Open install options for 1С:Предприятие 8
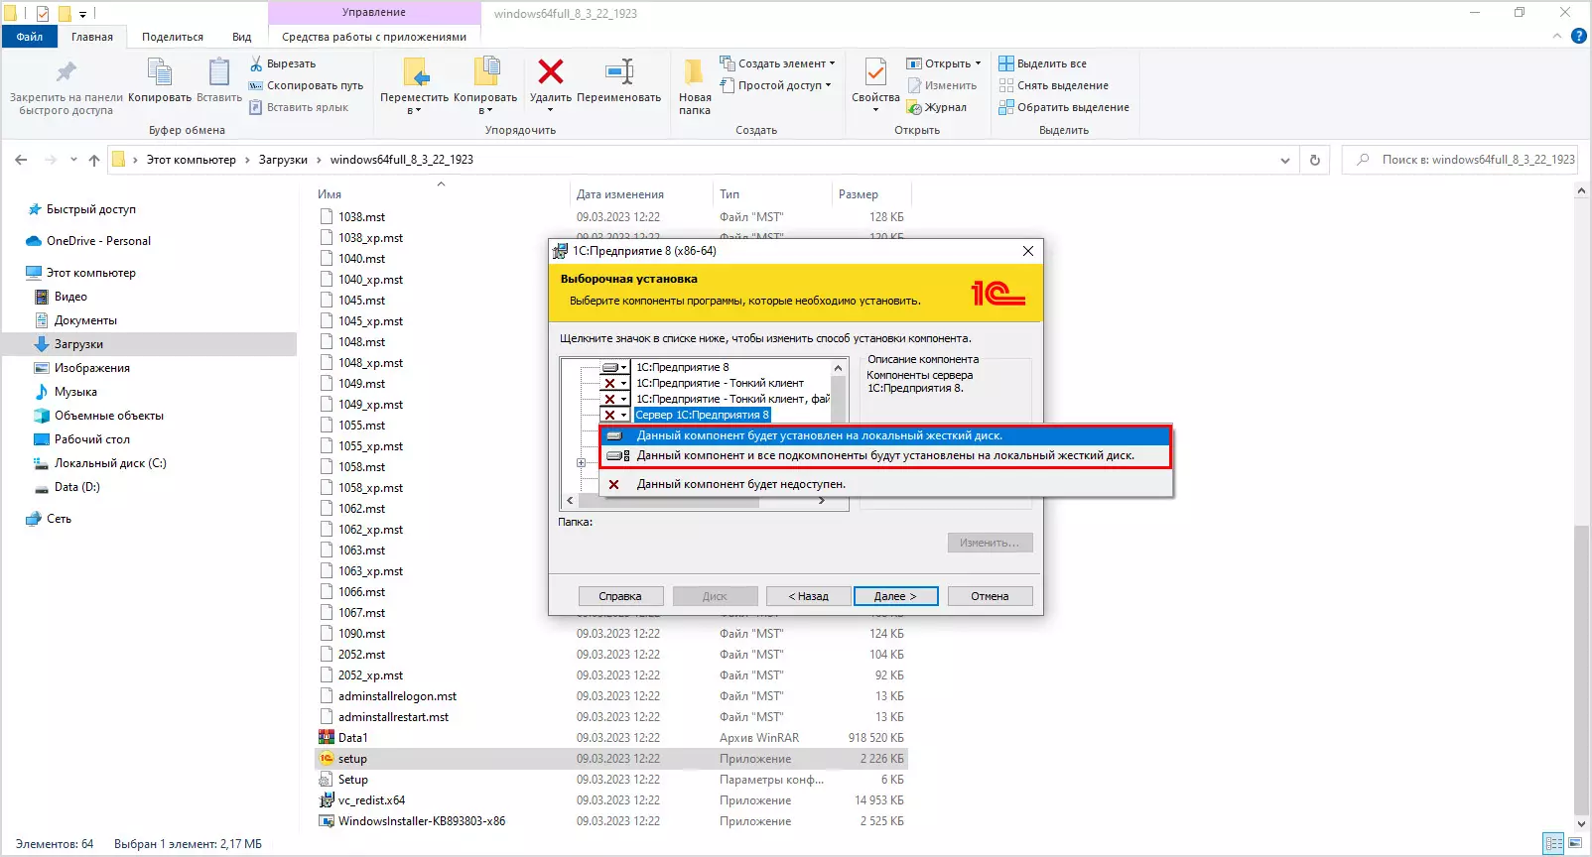Viewport: 1592px width, 857px height. pyautogui.click(x=615, y=367)
